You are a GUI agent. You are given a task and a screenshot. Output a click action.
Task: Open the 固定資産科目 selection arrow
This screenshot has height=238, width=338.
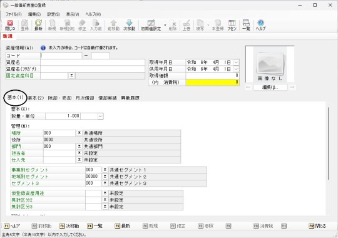(71, 76)
